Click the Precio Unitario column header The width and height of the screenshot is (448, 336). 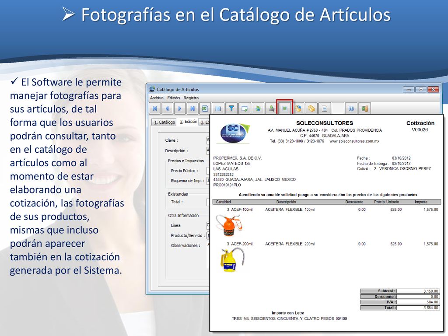(386, 202)
